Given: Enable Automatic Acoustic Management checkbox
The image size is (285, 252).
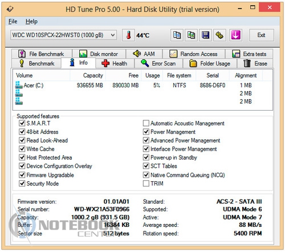Looking at the screenshot, I should coord(146,123).
